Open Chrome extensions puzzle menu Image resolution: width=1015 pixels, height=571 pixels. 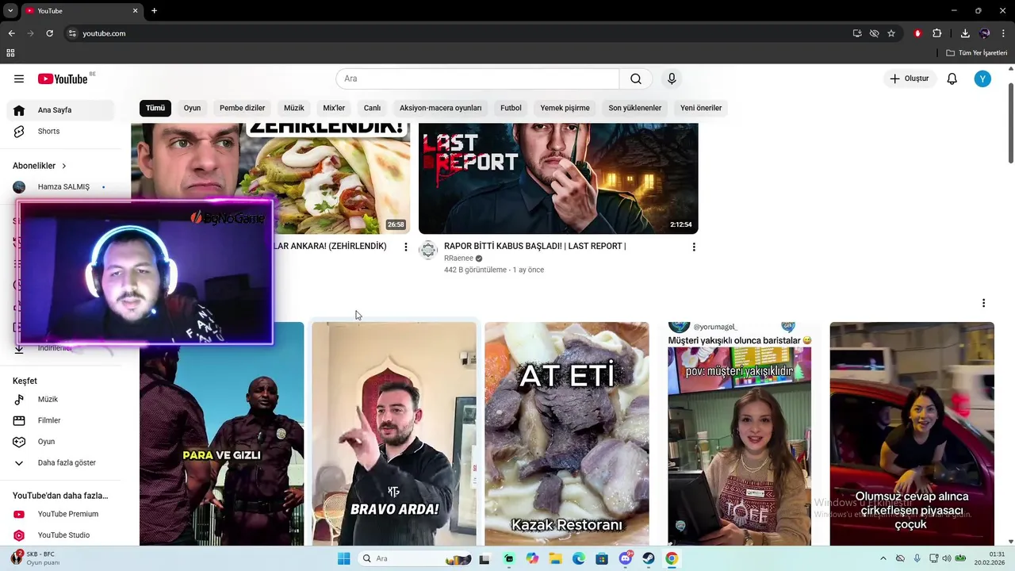[x=937, y=33]
